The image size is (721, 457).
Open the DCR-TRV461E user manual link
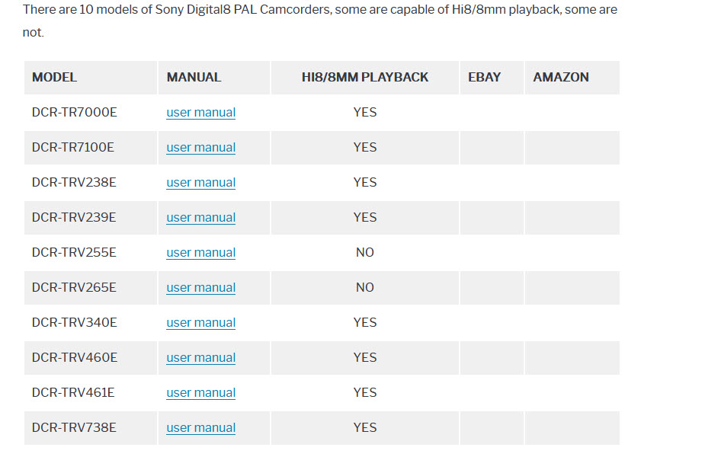[200, 393]
